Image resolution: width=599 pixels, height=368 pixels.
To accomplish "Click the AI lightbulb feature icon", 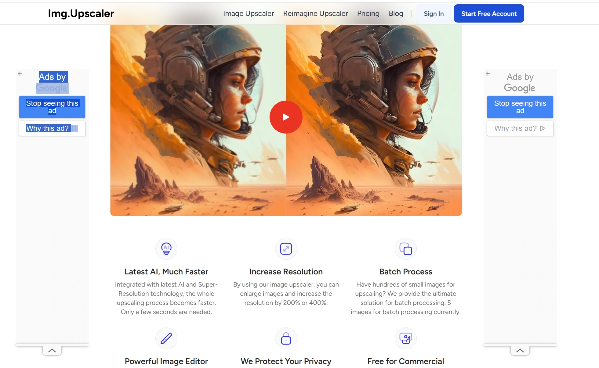I will (166, 249).
